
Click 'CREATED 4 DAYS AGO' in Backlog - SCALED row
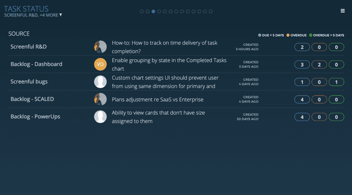(x=249, y=99)
